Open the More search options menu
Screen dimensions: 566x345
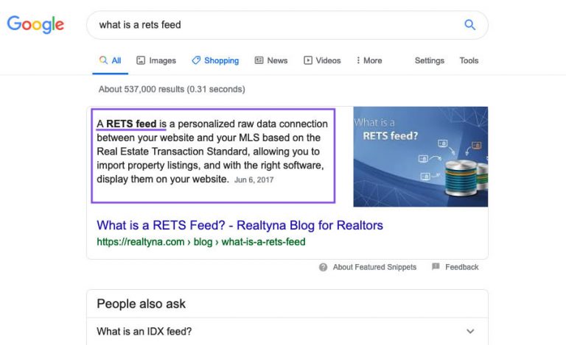pyautogui.click(x=369, y=60)
